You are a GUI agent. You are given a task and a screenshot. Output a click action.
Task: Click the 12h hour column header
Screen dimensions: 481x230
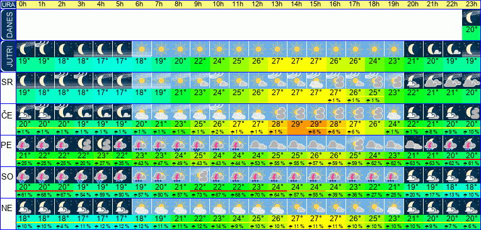click(258, 4)
